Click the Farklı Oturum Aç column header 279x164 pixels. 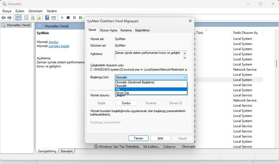point(245,33)
